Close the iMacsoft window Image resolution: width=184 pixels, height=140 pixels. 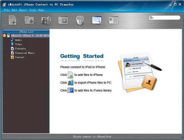(x=180, y=4)
